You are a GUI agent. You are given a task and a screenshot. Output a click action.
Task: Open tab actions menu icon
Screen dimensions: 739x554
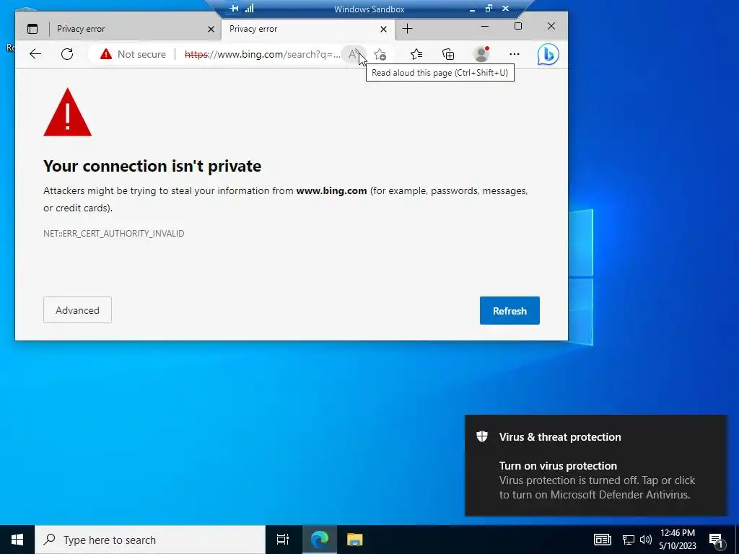[32, 29]
